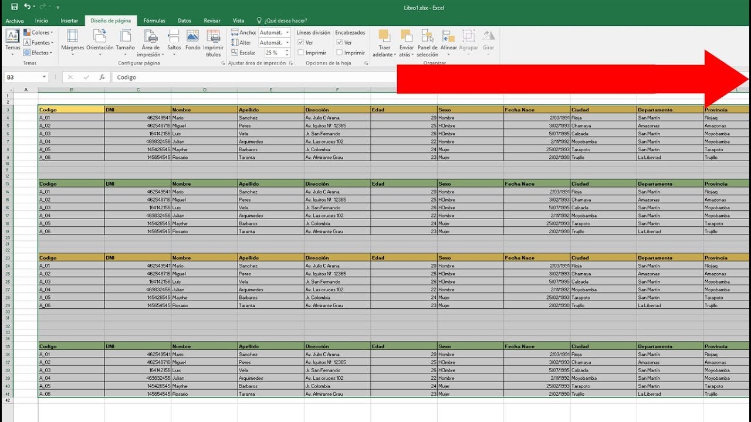751x422 pixels.
Task: Open Imprimir títulos settings
Action: pyautogui.click(x=214, y=42)
